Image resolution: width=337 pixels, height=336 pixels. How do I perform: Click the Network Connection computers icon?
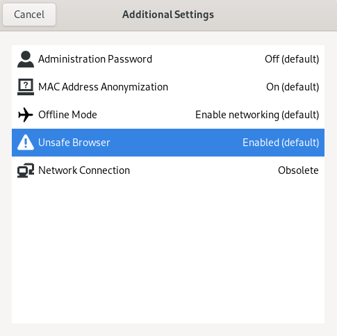point(26,170)
